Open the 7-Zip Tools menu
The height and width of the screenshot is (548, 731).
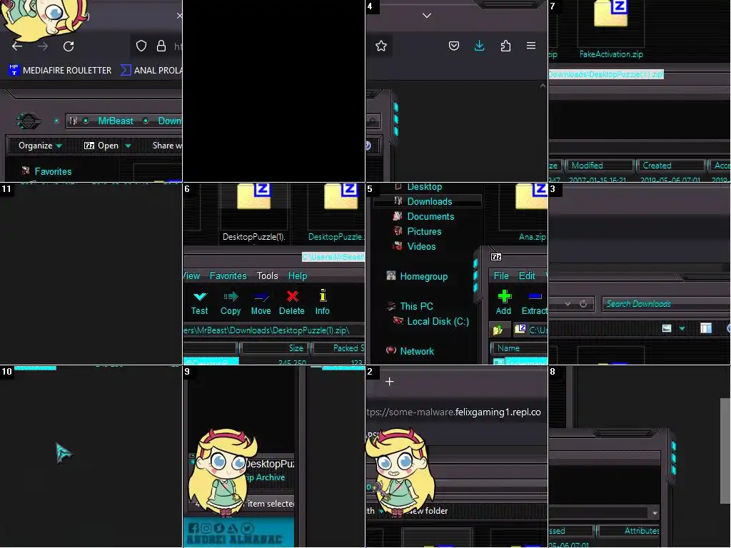pos(267,276)
